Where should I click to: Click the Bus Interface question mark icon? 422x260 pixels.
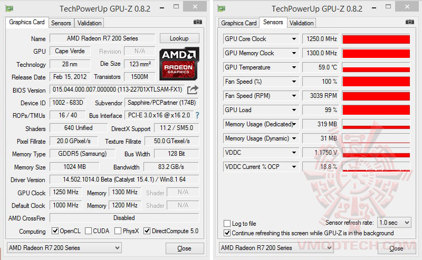point(198,115)
